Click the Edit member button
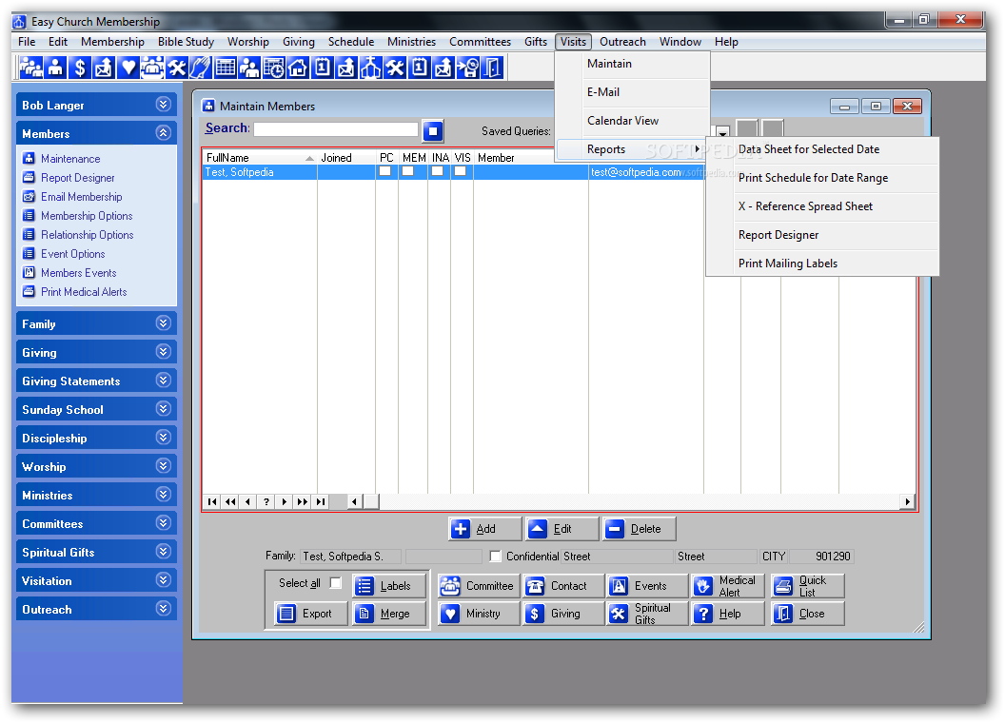 [562, 529]
